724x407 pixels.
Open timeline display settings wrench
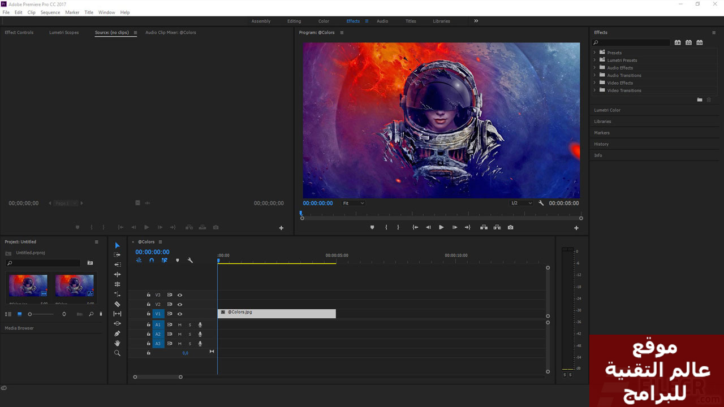click(190, 261)
